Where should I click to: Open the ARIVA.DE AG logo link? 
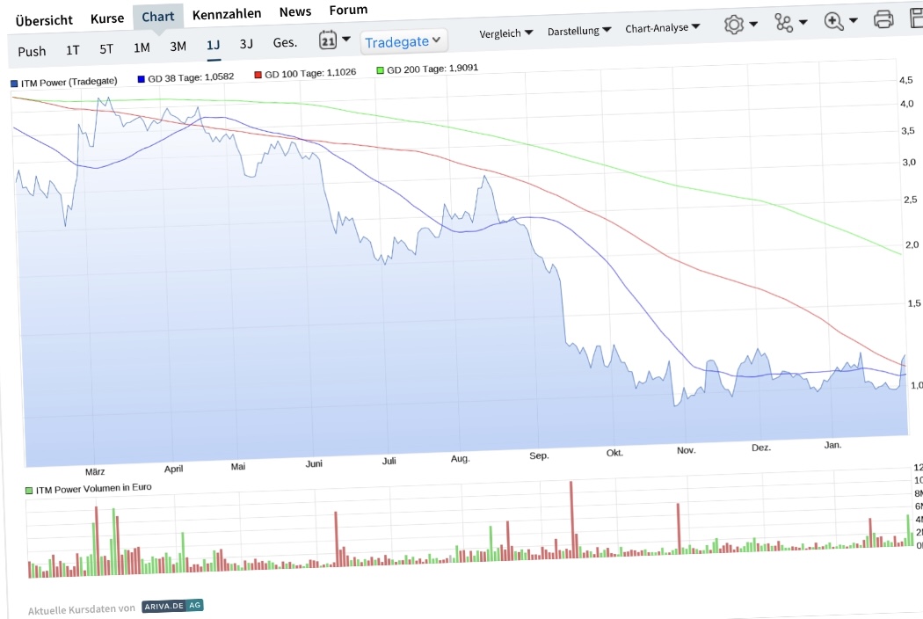point(172,606)
